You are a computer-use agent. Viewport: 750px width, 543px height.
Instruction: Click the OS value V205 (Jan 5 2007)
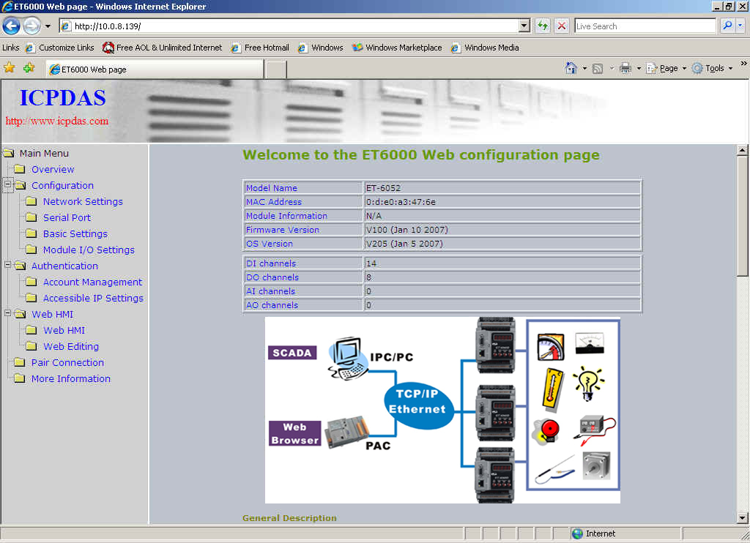(x=404, y=243)
